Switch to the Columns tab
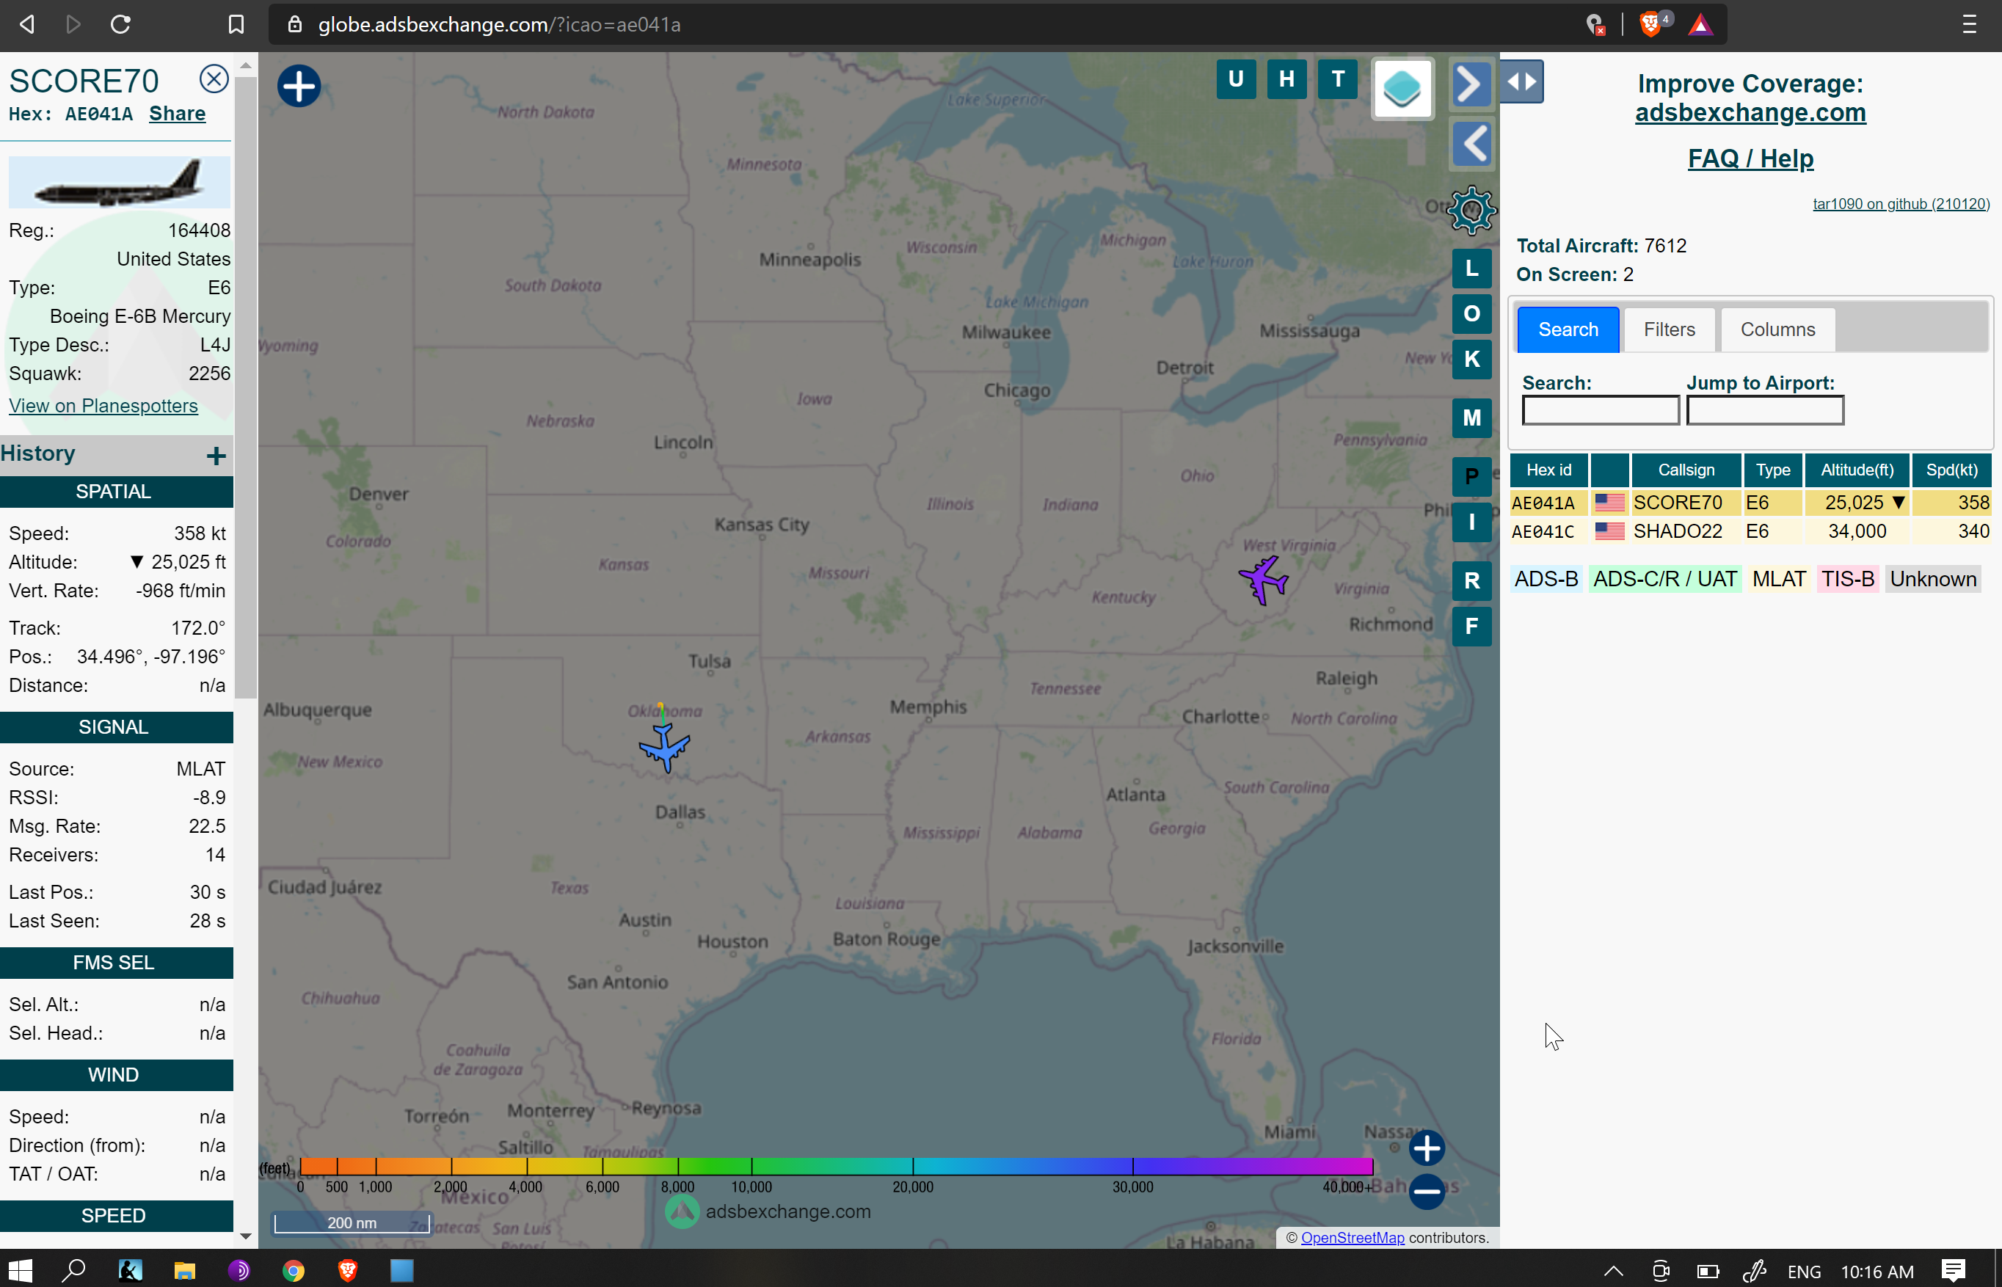Viewport: 2002px width, 1287px height. point(1777,329)
